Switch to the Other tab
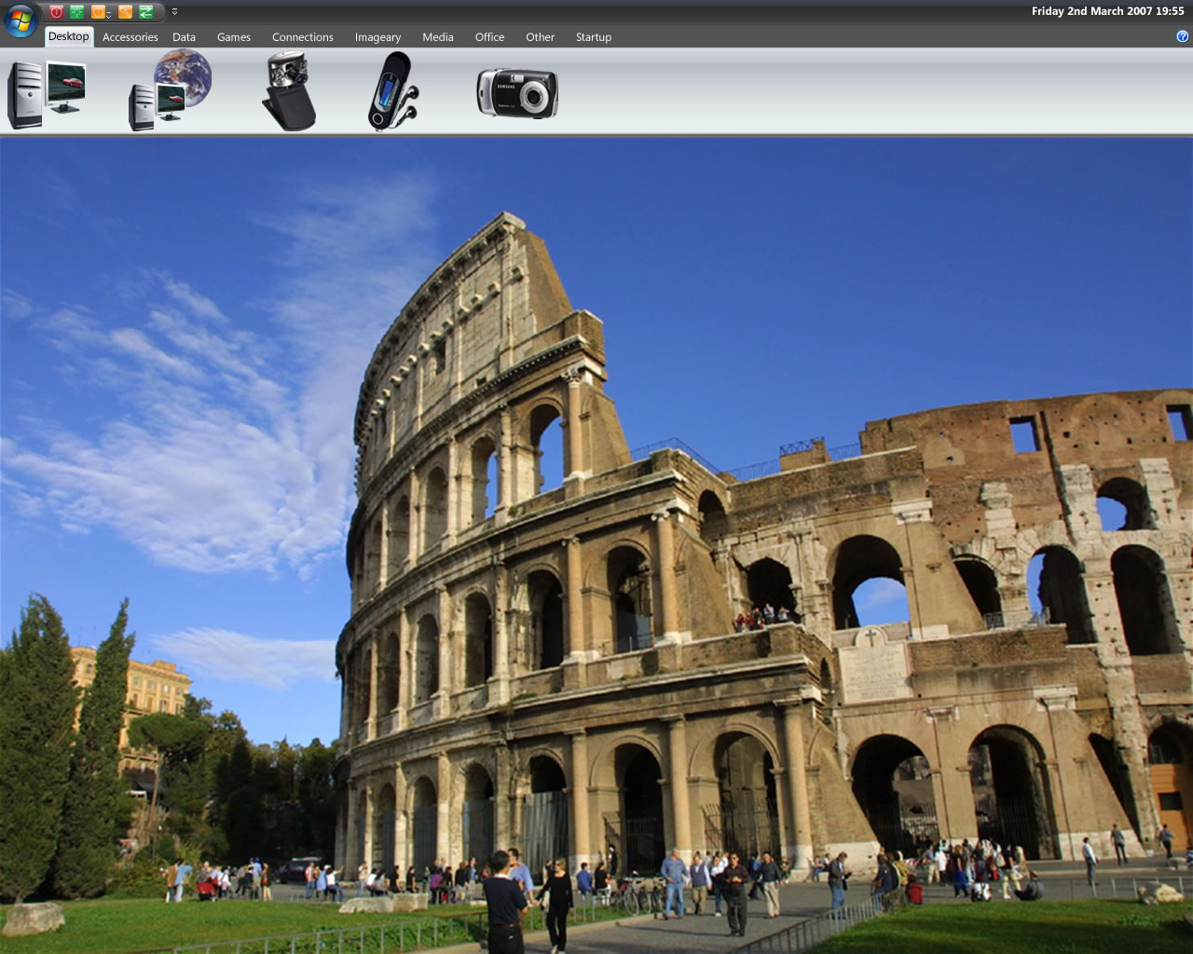This screenshot has height=954, width=1193. [541, 37]
